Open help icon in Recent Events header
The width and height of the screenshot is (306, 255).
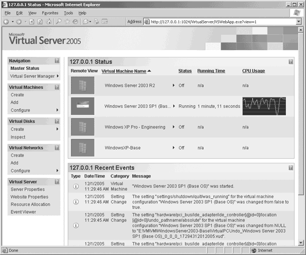point(291,168)
